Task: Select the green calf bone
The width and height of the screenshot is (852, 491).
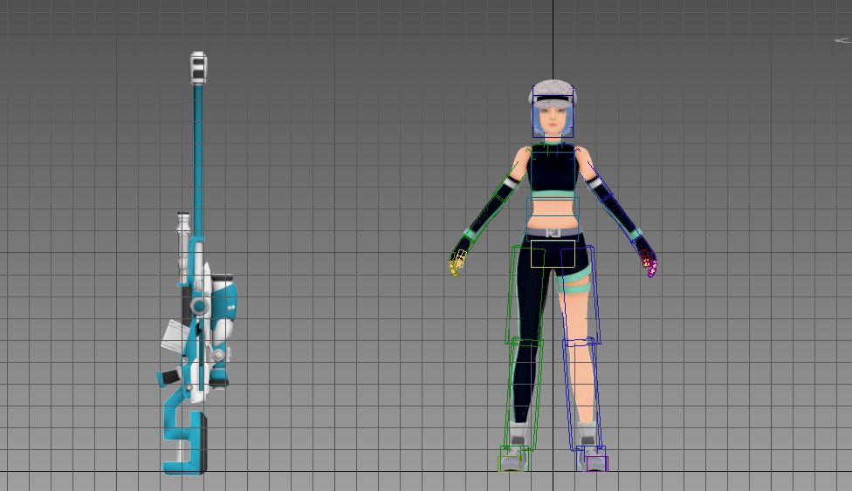Action: click(x=525, y=392)
